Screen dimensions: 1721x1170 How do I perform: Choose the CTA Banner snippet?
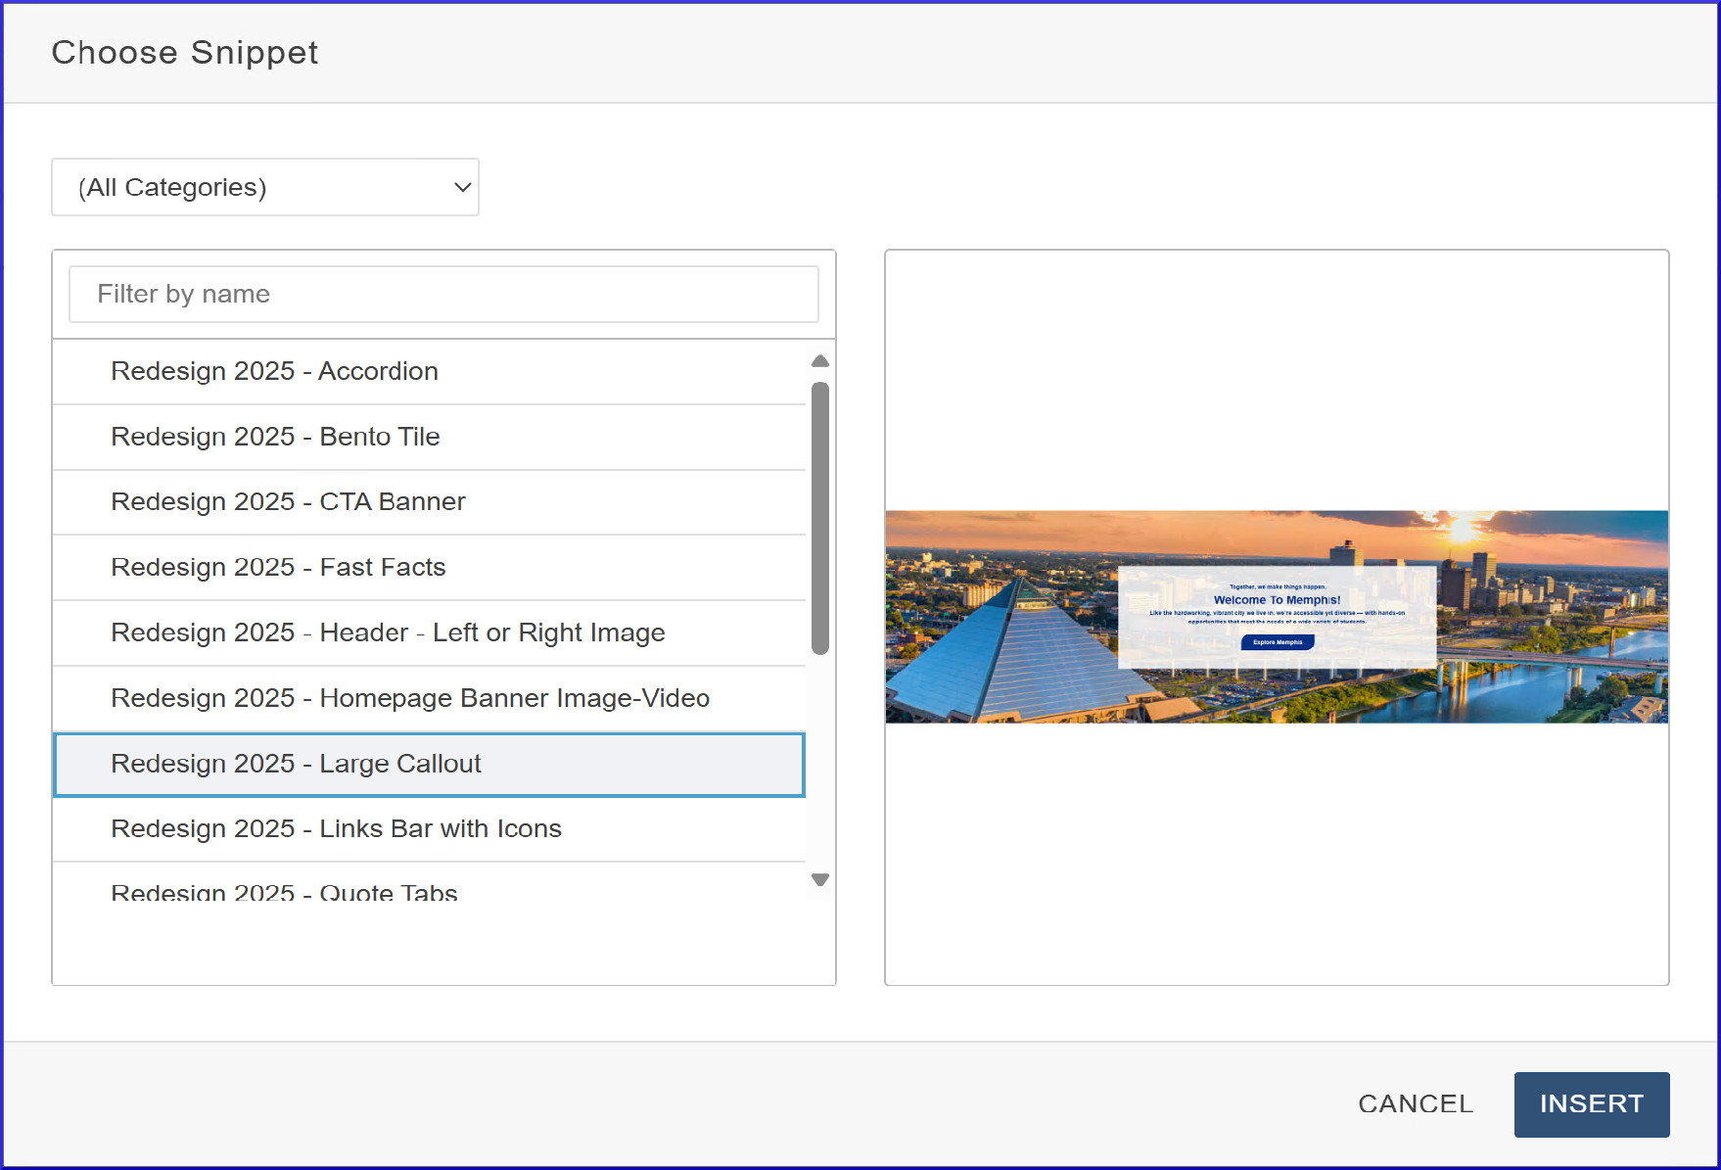click(x=288, y=502)
